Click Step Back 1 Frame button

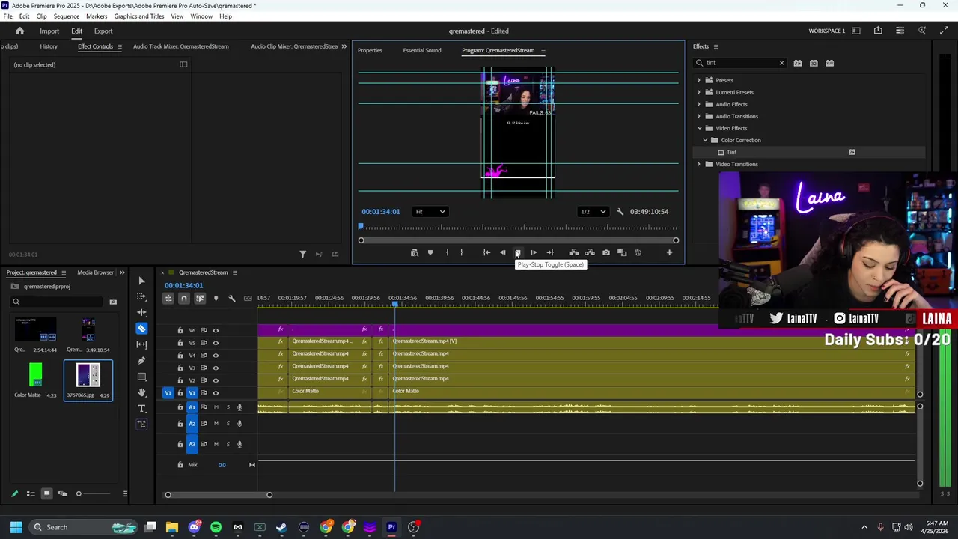[502, 252]
